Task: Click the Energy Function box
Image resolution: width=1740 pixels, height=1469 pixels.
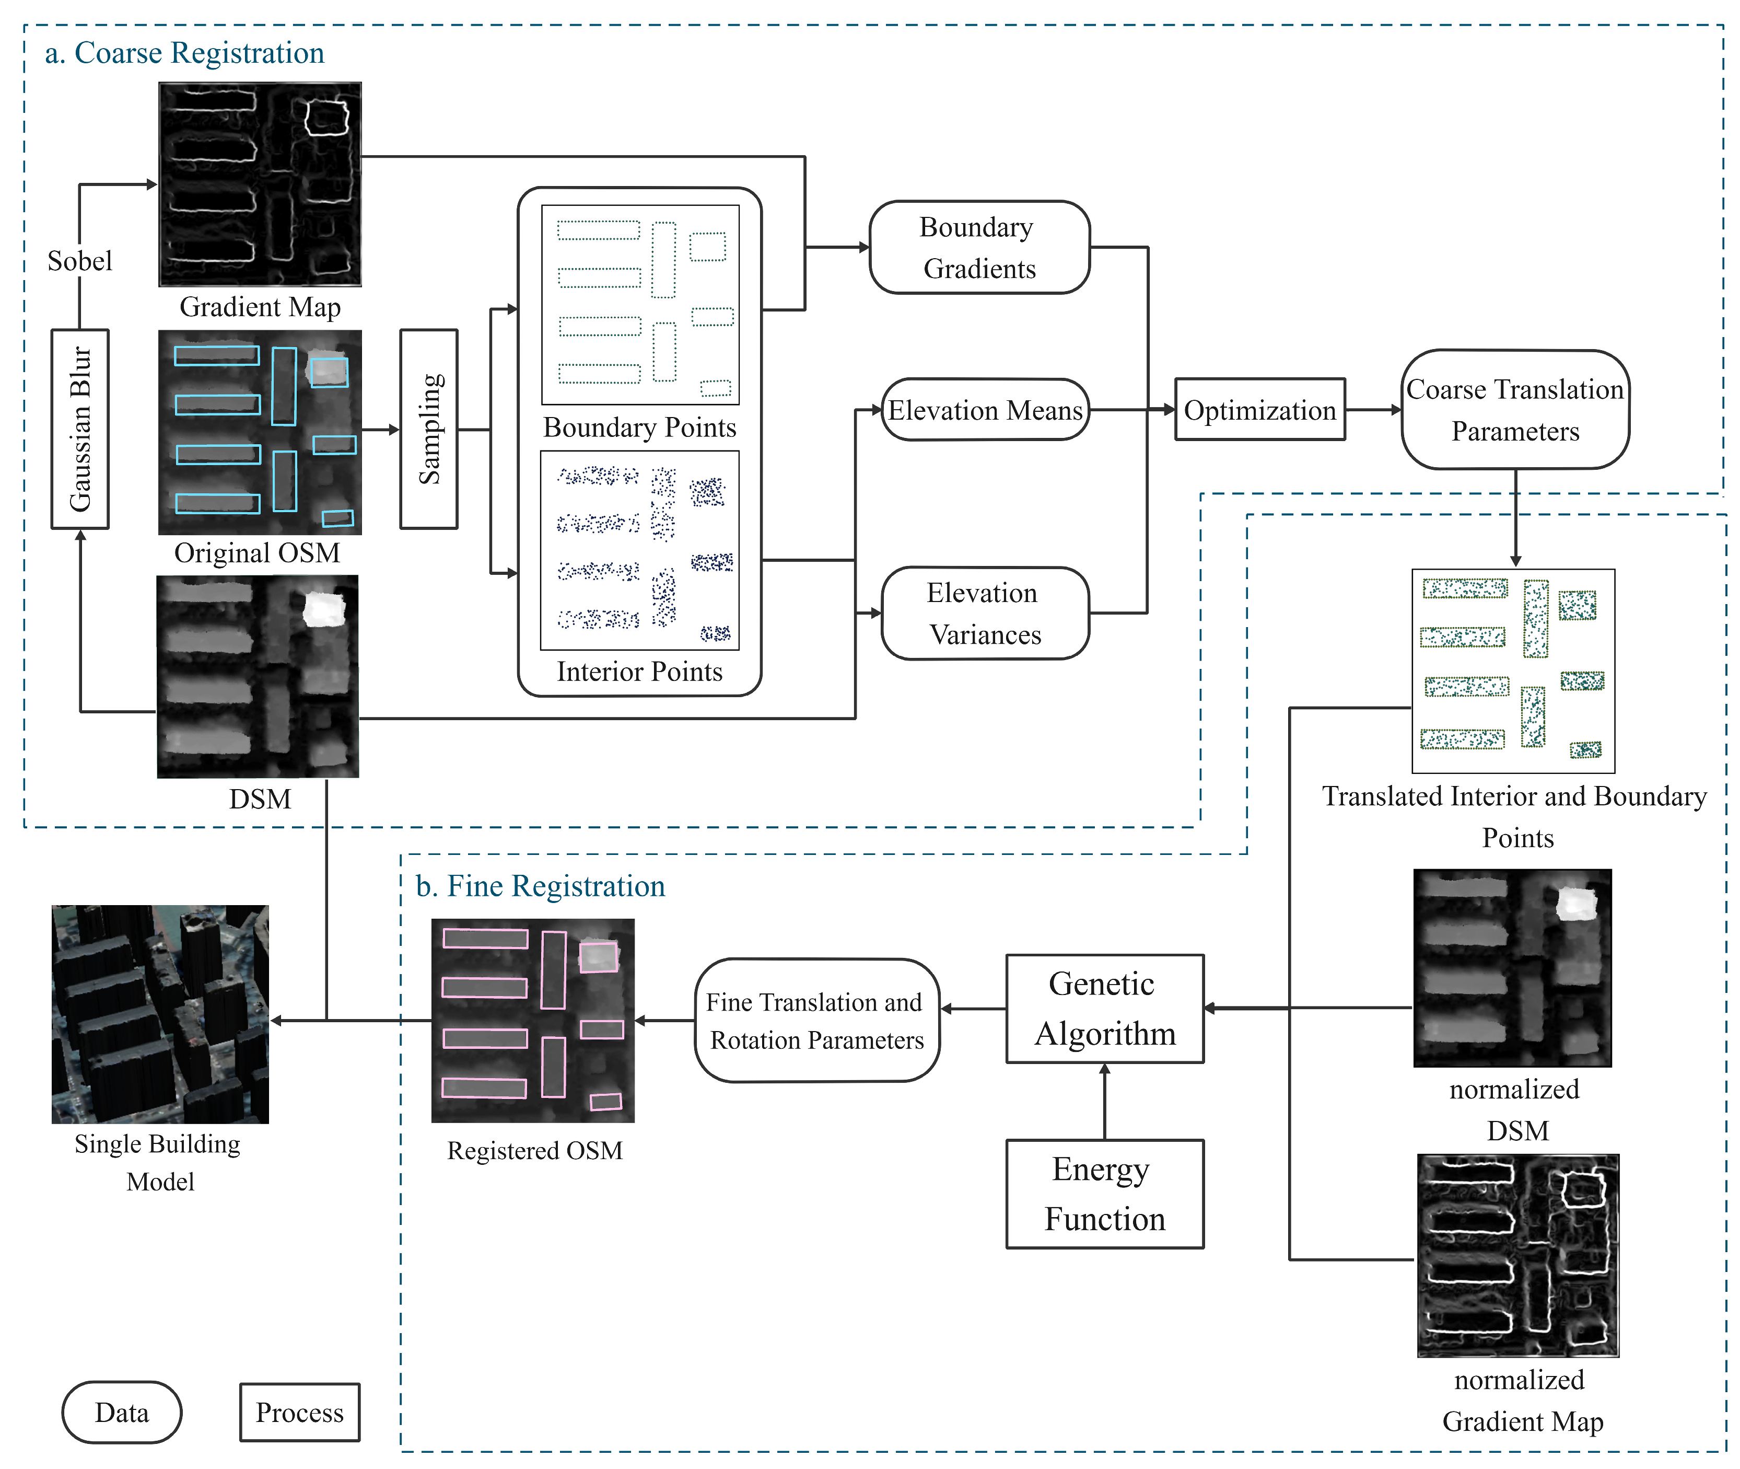Action: (1104, 1194)
